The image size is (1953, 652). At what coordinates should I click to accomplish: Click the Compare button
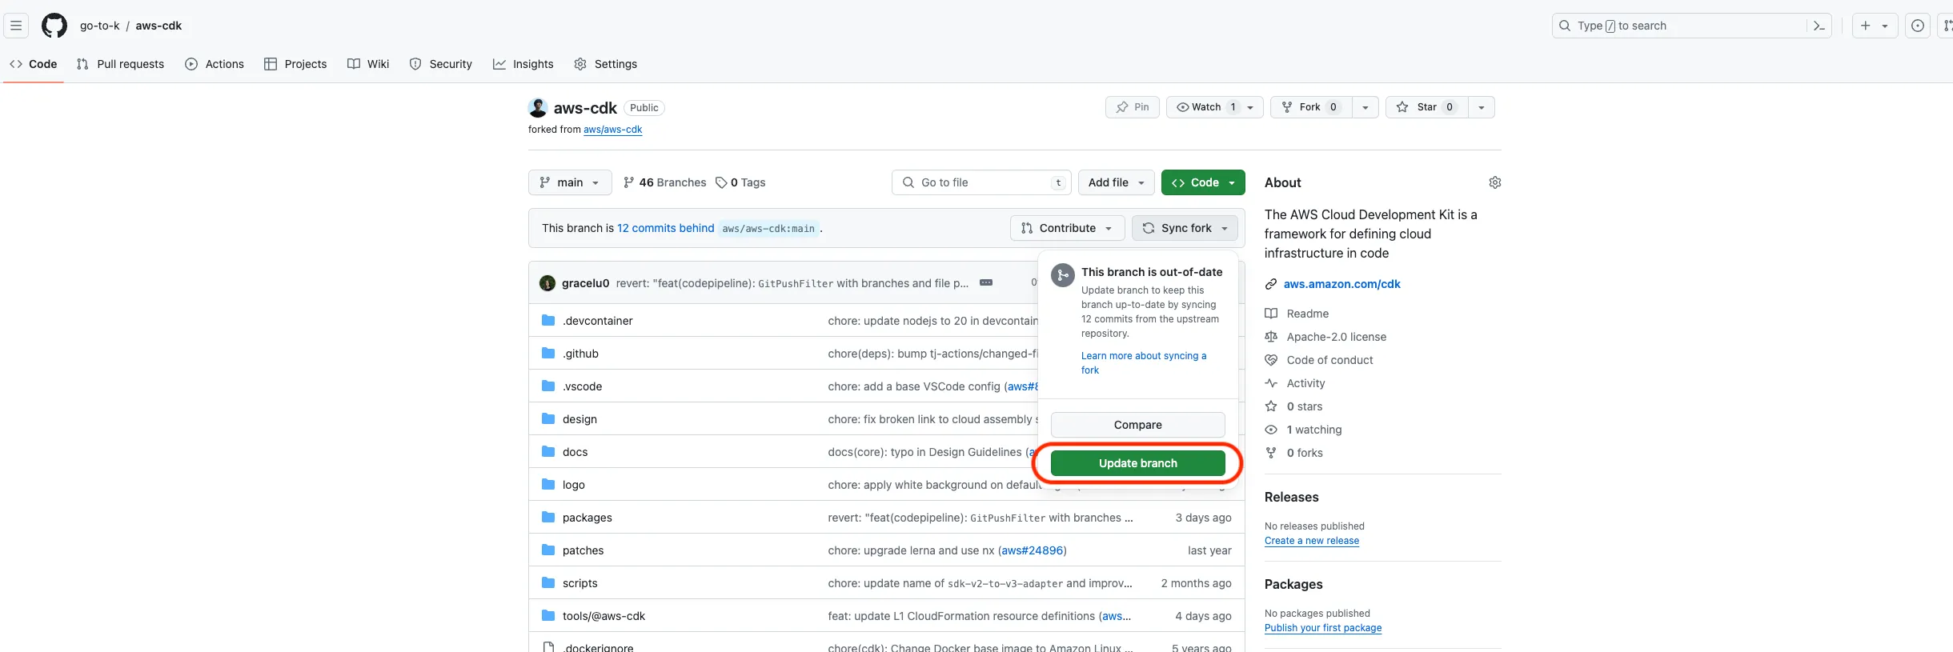click(x=1137, y=425)
